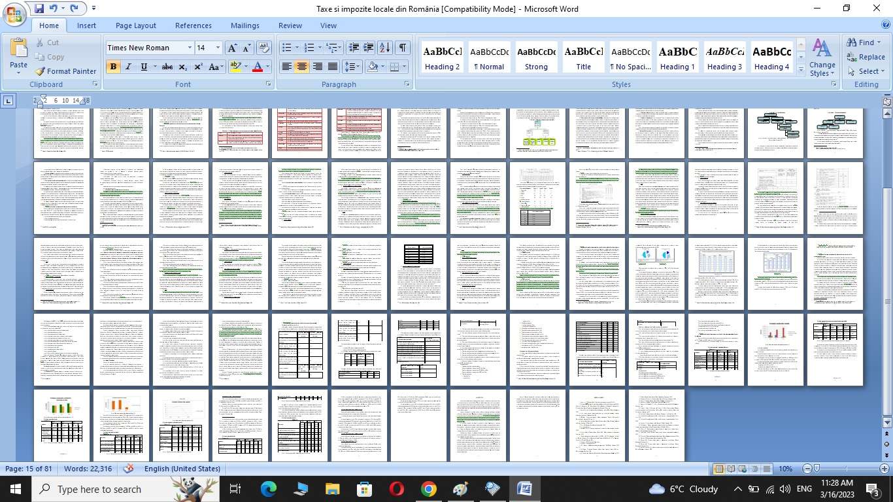Click the Justify alignment icon
Image resolution: width=893 pixels, height=502 pixels.
pos(333,67)
